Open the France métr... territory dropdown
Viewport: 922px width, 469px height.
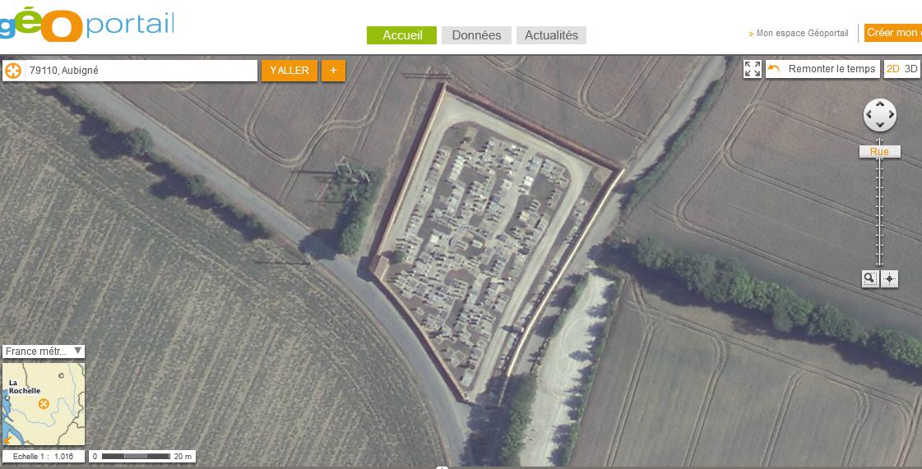[44, 352]
